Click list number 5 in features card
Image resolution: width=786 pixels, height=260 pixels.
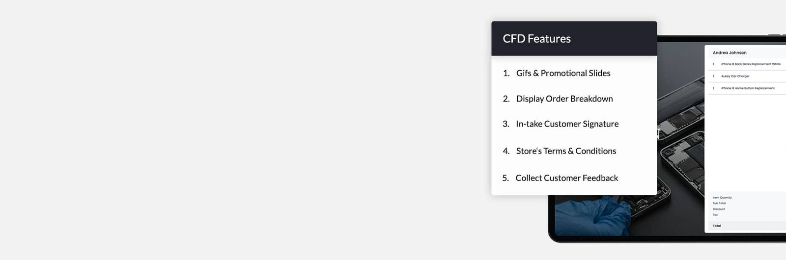[x=505, y=178]
